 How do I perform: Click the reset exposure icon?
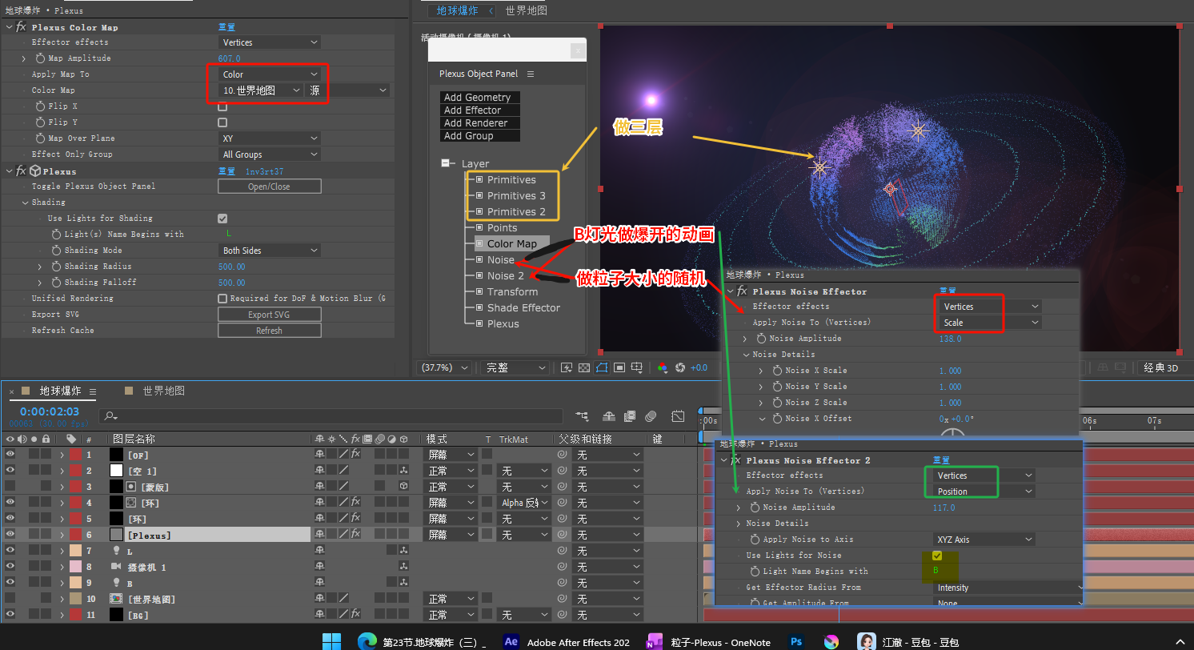coord(680,367)
